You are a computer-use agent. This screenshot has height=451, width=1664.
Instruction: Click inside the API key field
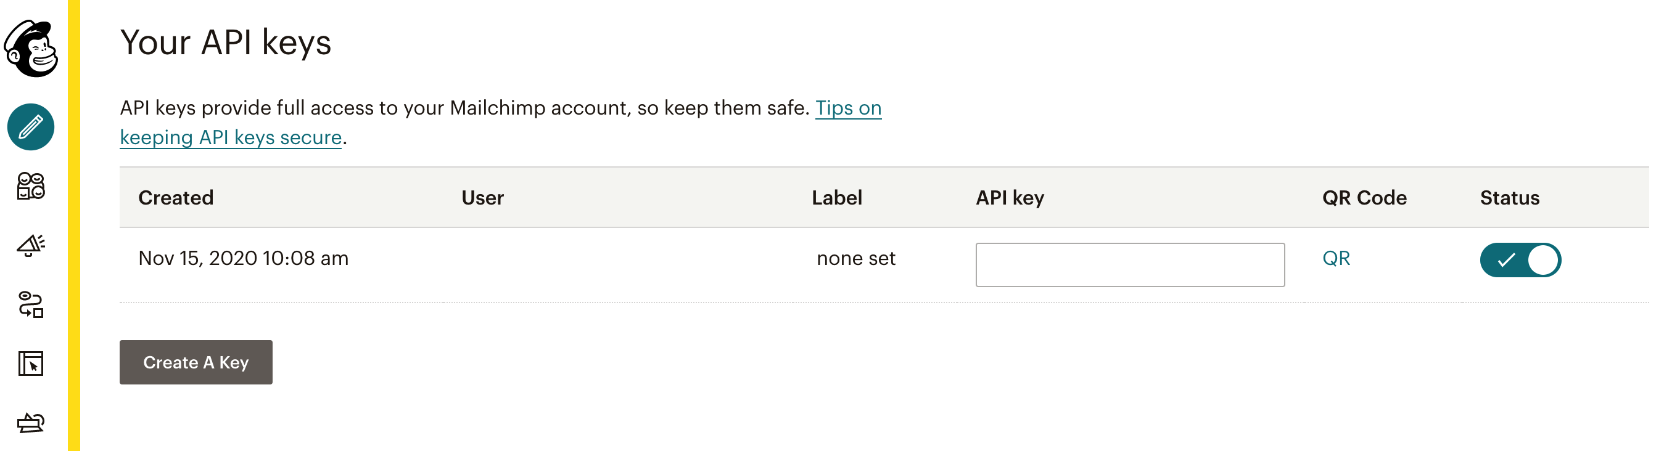(x=1130, y=264)
